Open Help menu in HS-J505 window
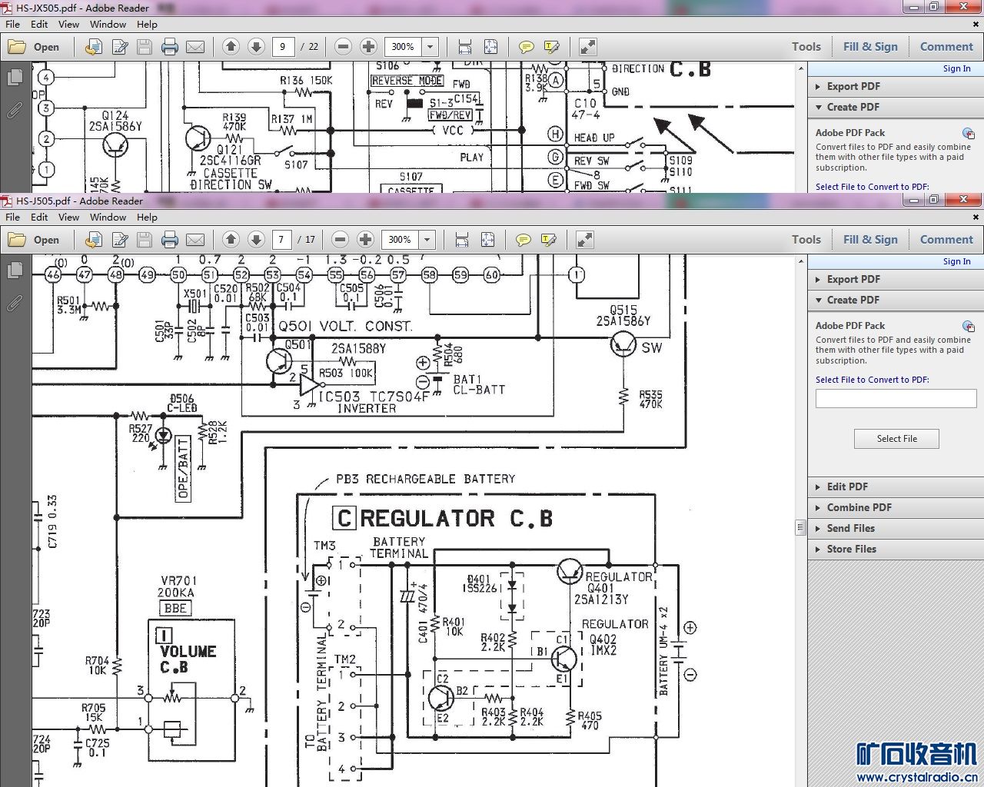The width and height of the screenshot is (984, 787). (147, 217)
